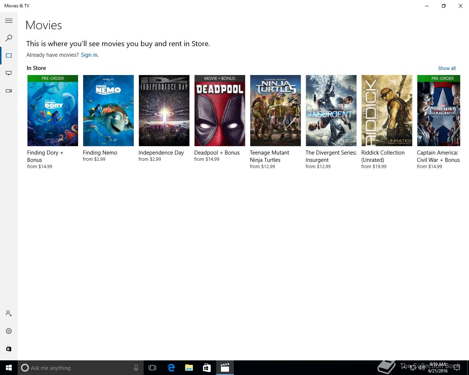
Task: Click the Ask me anything search box
Action: [81, 368]
